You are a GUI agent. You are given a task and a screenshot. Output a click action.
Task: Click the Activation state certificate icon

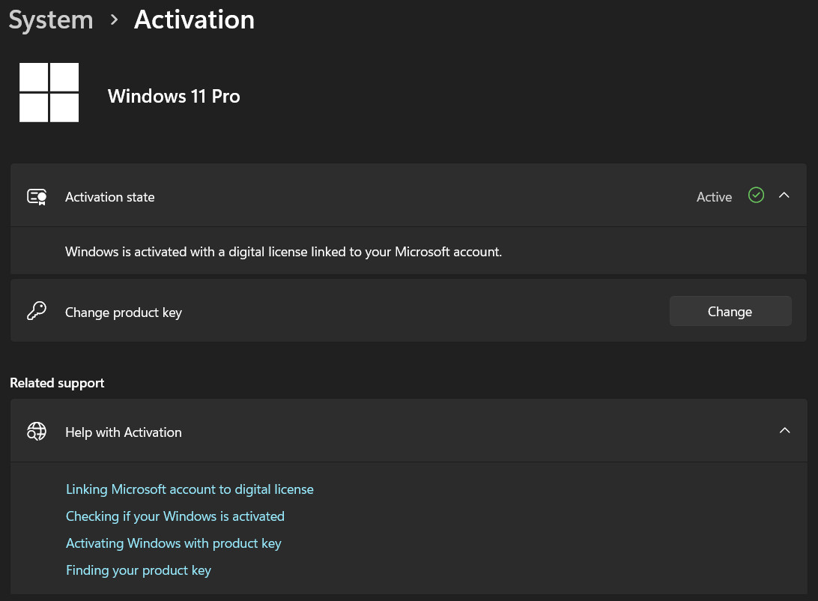point(37,196)
